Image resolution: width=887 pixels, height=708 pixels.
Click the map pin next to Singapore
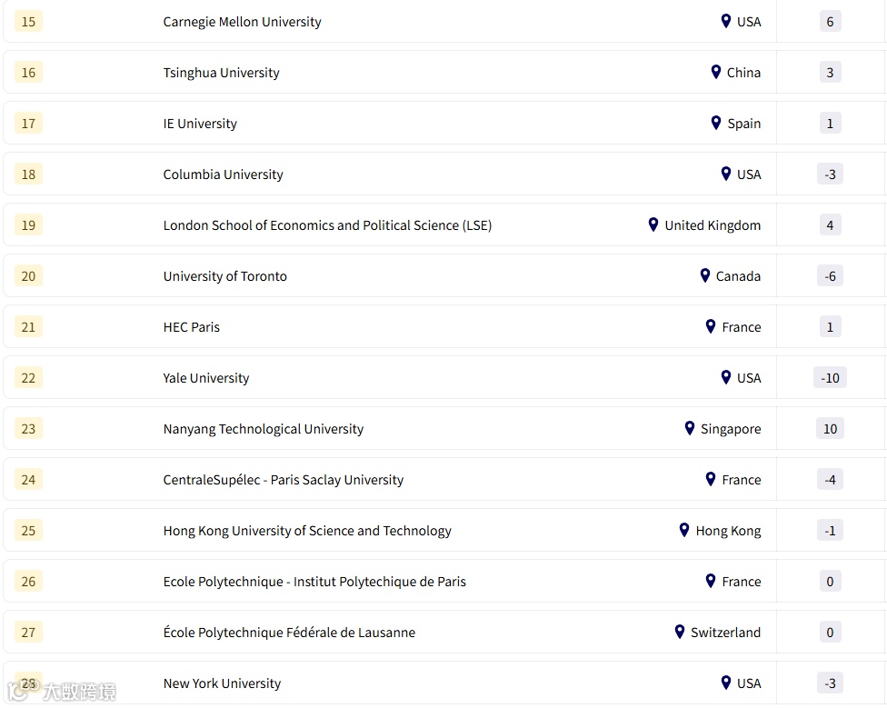[x=689, y=428]
